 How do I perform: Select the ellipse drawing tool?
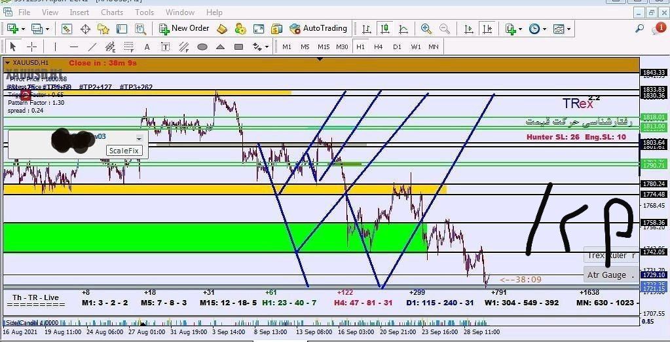point(202,47)
